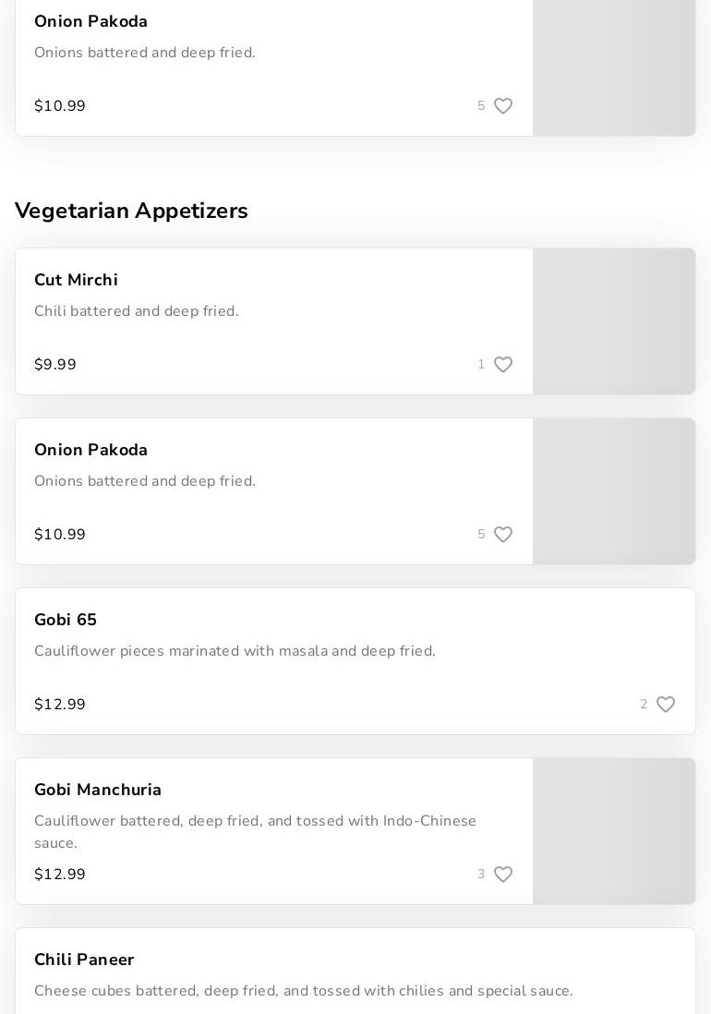Heart the Onion Pakoda under Vegetarian Appetizers
Image resolution: width=711 pixels, height=1014 pixels.
pyautogui.click(x=503, y=535)
